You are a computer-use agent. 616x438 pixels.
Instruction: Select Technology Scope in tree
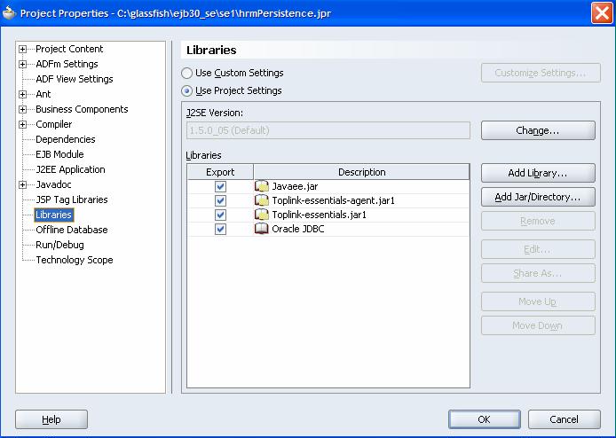pos(75,260)
